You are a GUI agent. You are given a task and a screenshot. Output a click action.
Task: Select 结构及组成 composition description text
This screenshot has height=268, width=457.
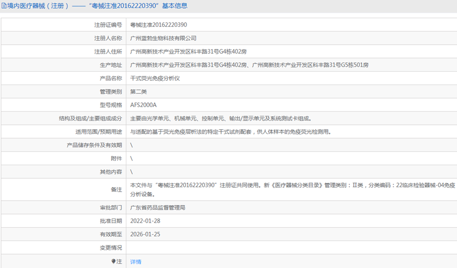point(221,118)
